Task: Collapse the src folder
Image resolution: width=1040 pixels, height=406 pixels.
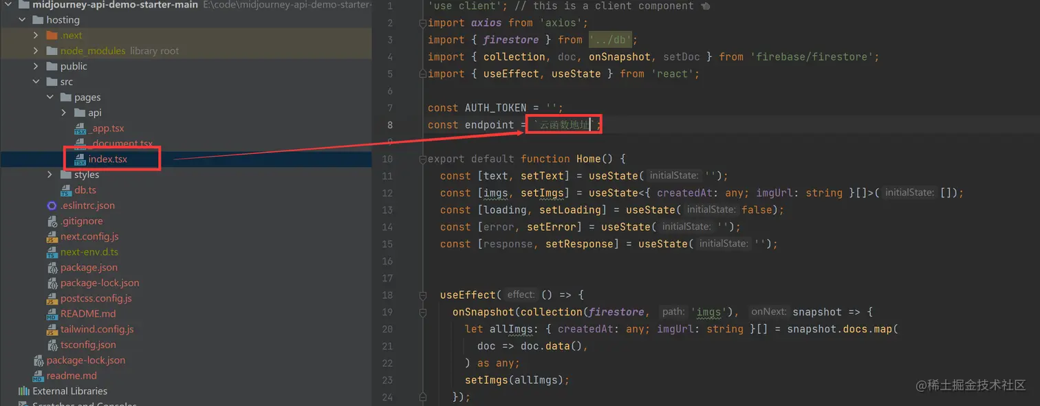Action: (x=36, y=82)
